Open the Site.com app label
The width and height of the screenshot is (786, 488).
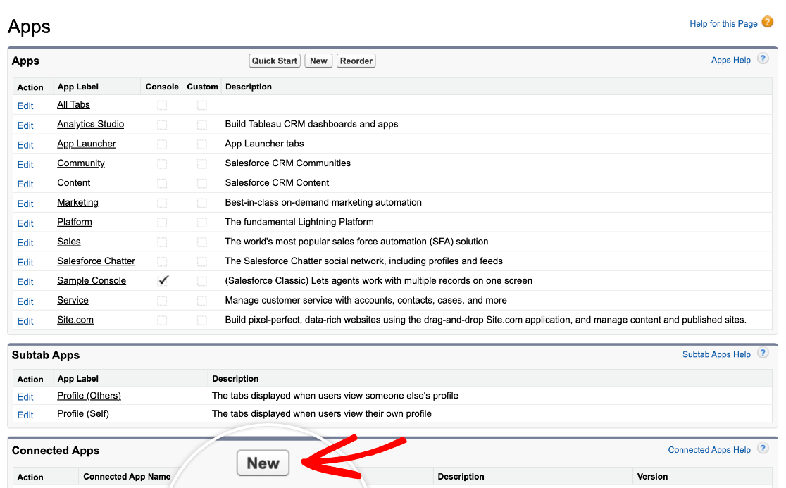[75, 320]
